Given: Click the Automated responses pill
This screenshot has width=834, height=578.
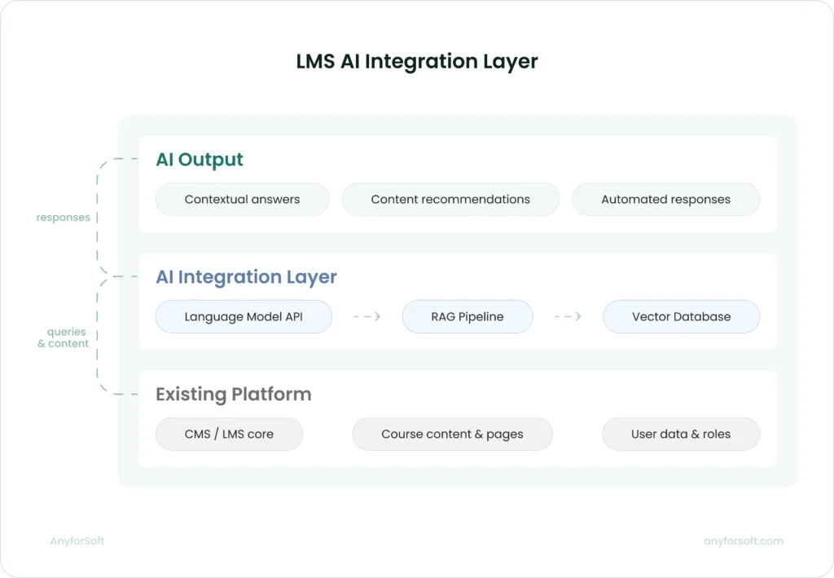Looking at the screenshot, I should (665, 199).
